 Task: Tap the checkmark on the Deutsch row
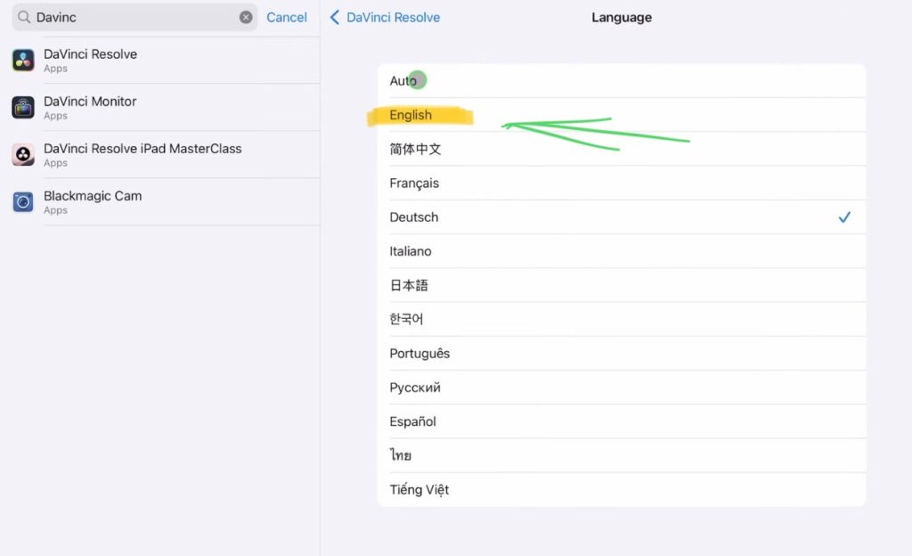point(844,217)
